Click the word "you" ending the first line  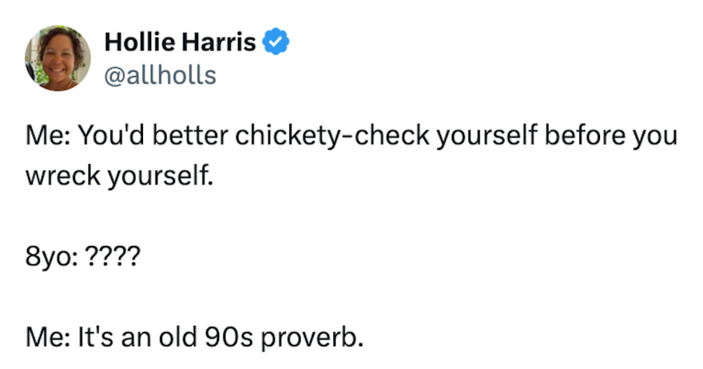pos(654,137)
